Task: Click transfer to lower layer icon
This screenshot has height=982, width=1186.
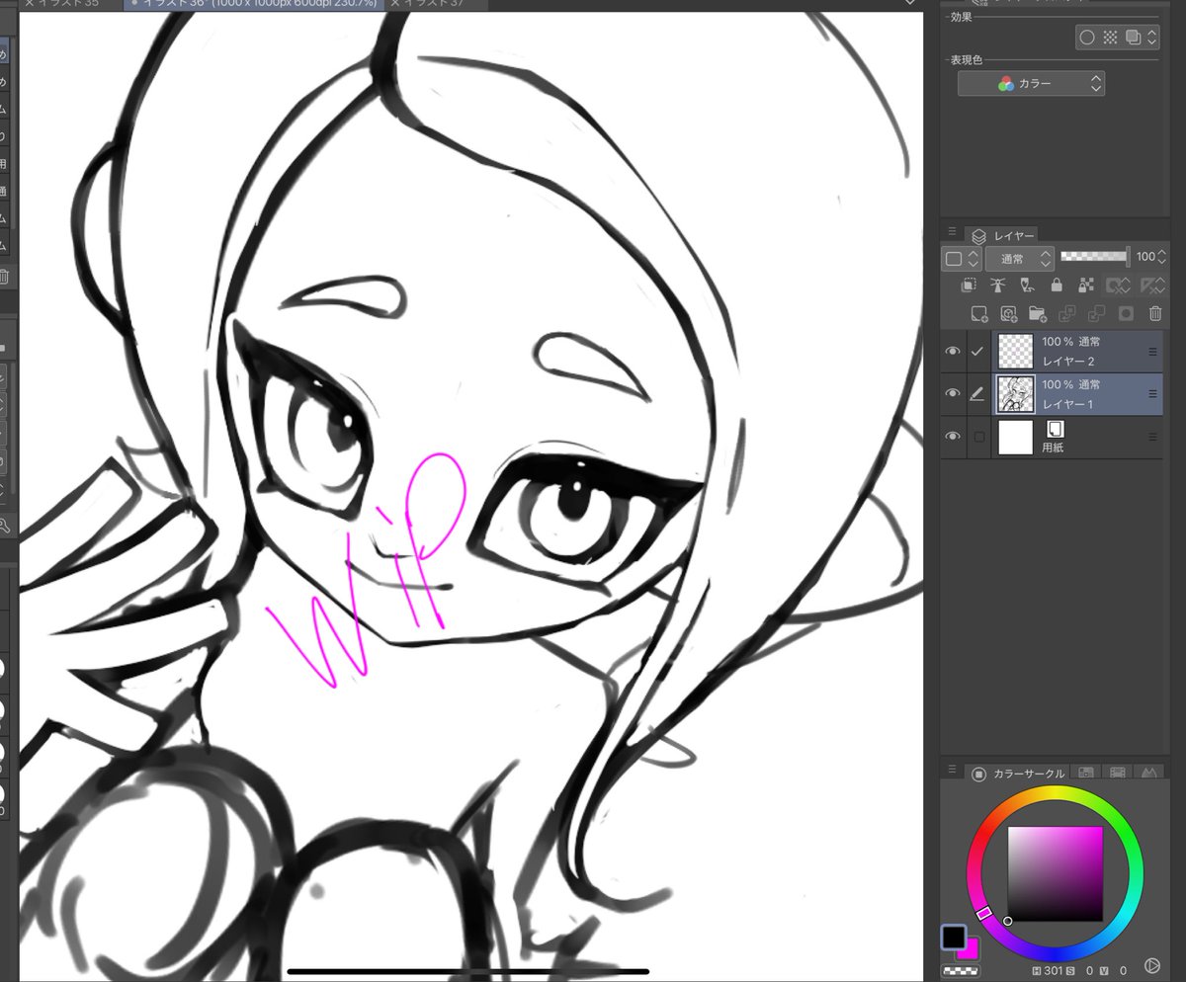Action: click(x=1066, y=314)
